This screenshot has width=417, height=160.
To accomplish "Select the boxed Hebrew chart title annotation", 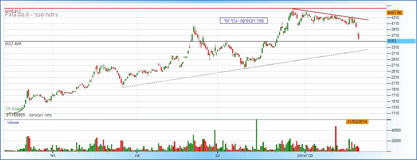I will (x=244, y=21).
